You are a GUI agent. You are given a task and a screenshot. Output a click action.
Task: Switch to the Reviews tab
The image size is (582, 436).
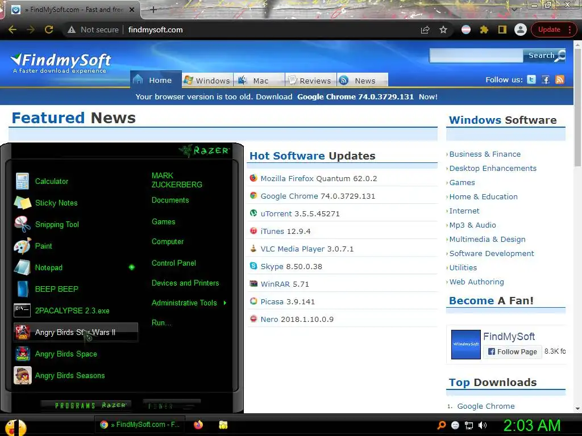311,80
